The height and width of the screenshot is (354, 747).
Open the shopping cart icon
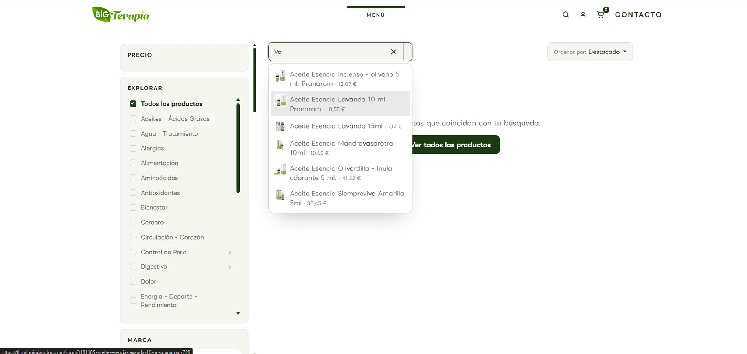click(601, 15)
